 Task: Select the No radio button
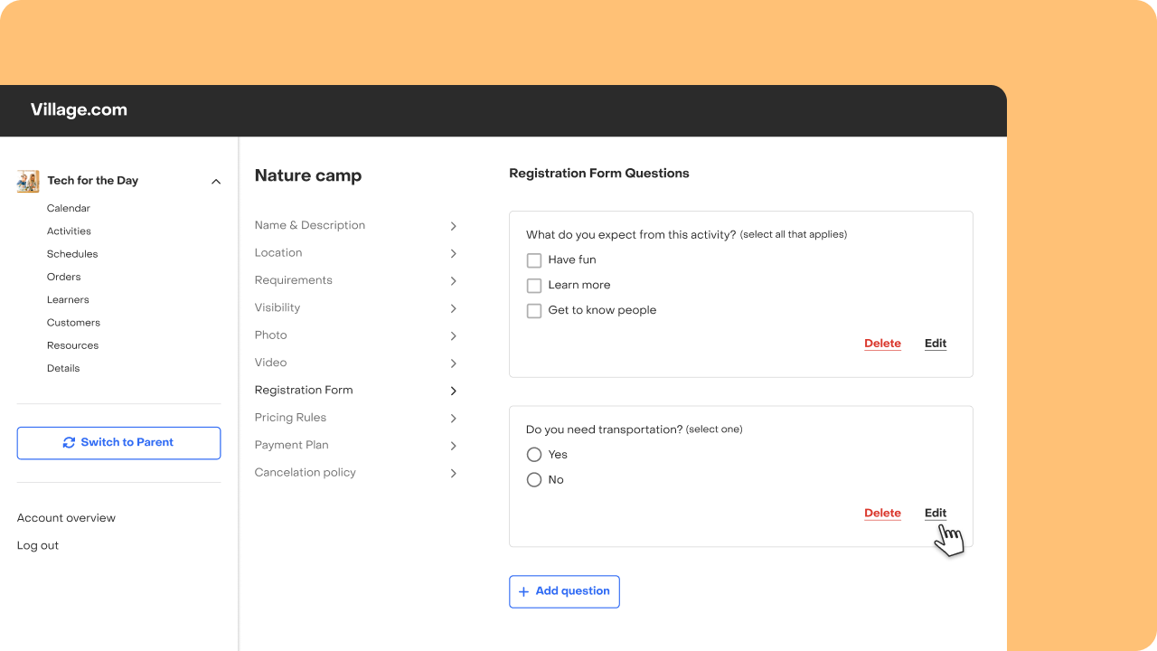click(534, 480)
